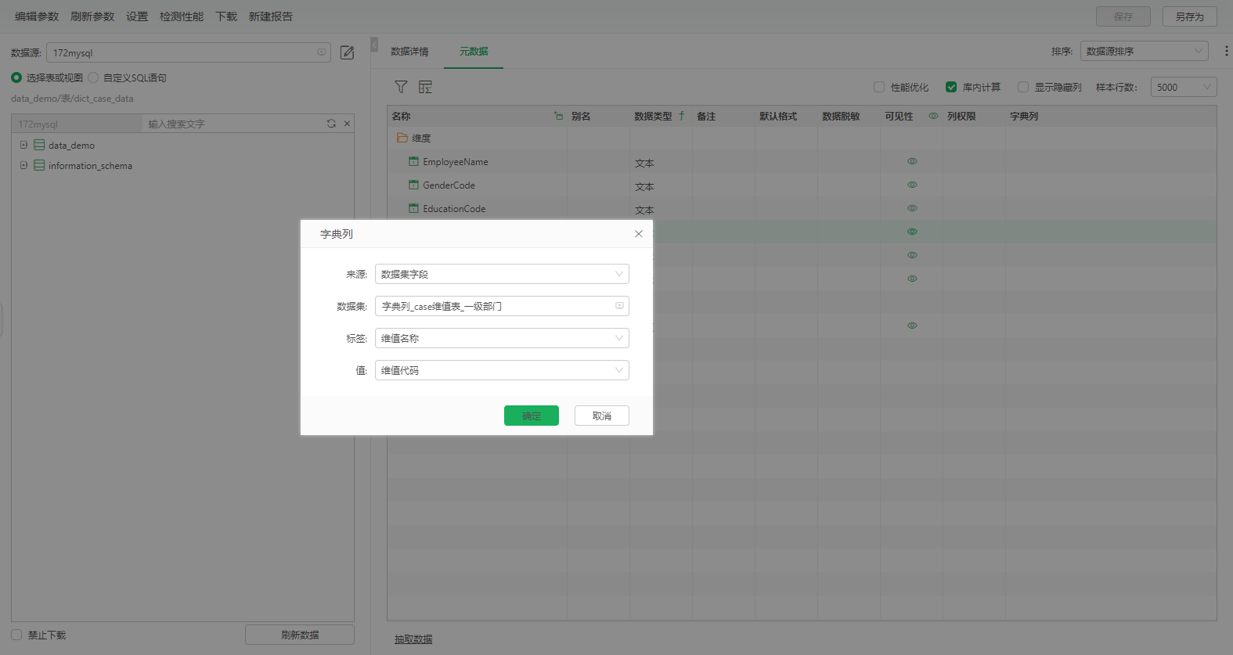Click the 输入搜索文字 search field
The width and height of the screenshot is (1233, 655).
(x=231, y=124)
